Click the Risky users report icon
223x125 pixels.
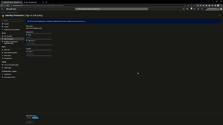(x=2, y=50)
